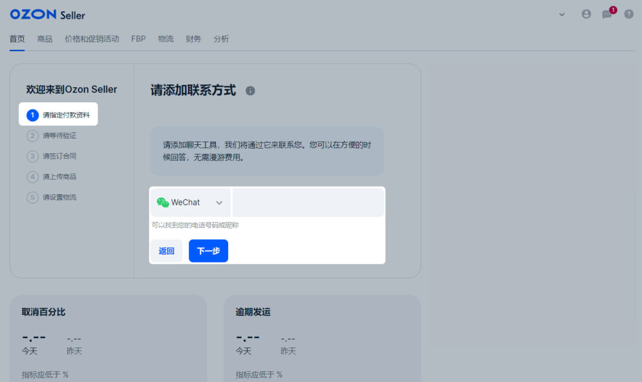This screenshot has height=382, width=642.
Task: Click the hint text 可以找到您的电话号码或昵称
Action: (195, 225)
